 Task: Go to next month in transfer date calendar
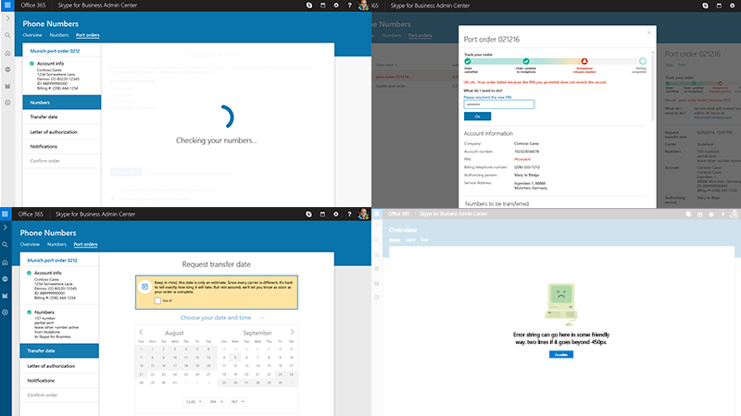tap(292, 332)
